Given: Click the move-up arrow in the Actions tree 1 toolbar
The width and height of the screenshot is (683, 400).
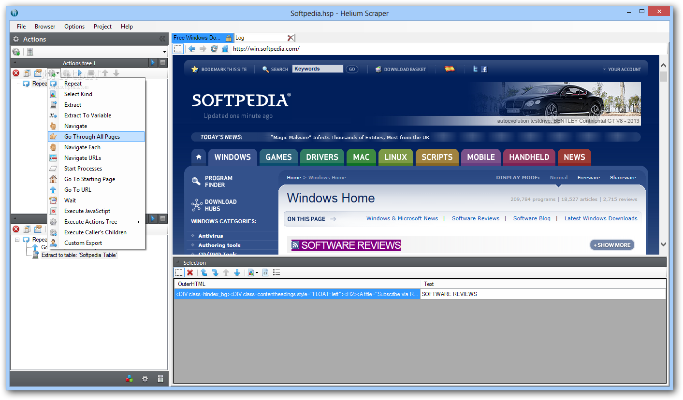Looking at the screenshot, I should click(x=105, y=73).
